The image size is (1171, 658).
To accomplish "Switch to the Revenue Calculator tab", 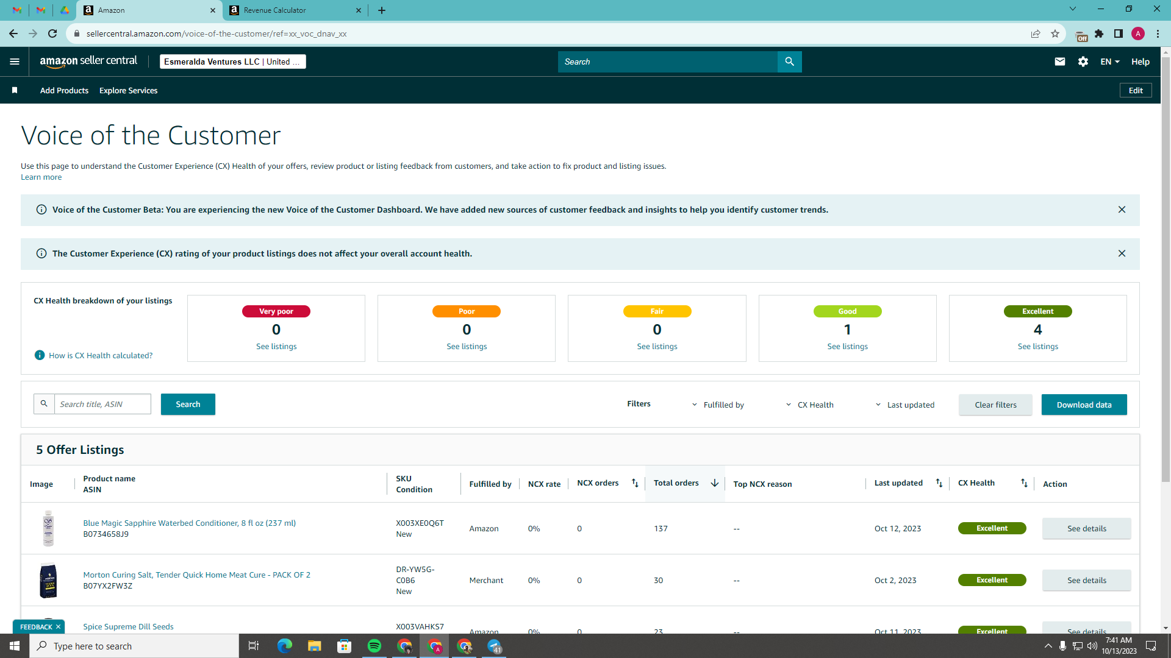I will 296,10.
